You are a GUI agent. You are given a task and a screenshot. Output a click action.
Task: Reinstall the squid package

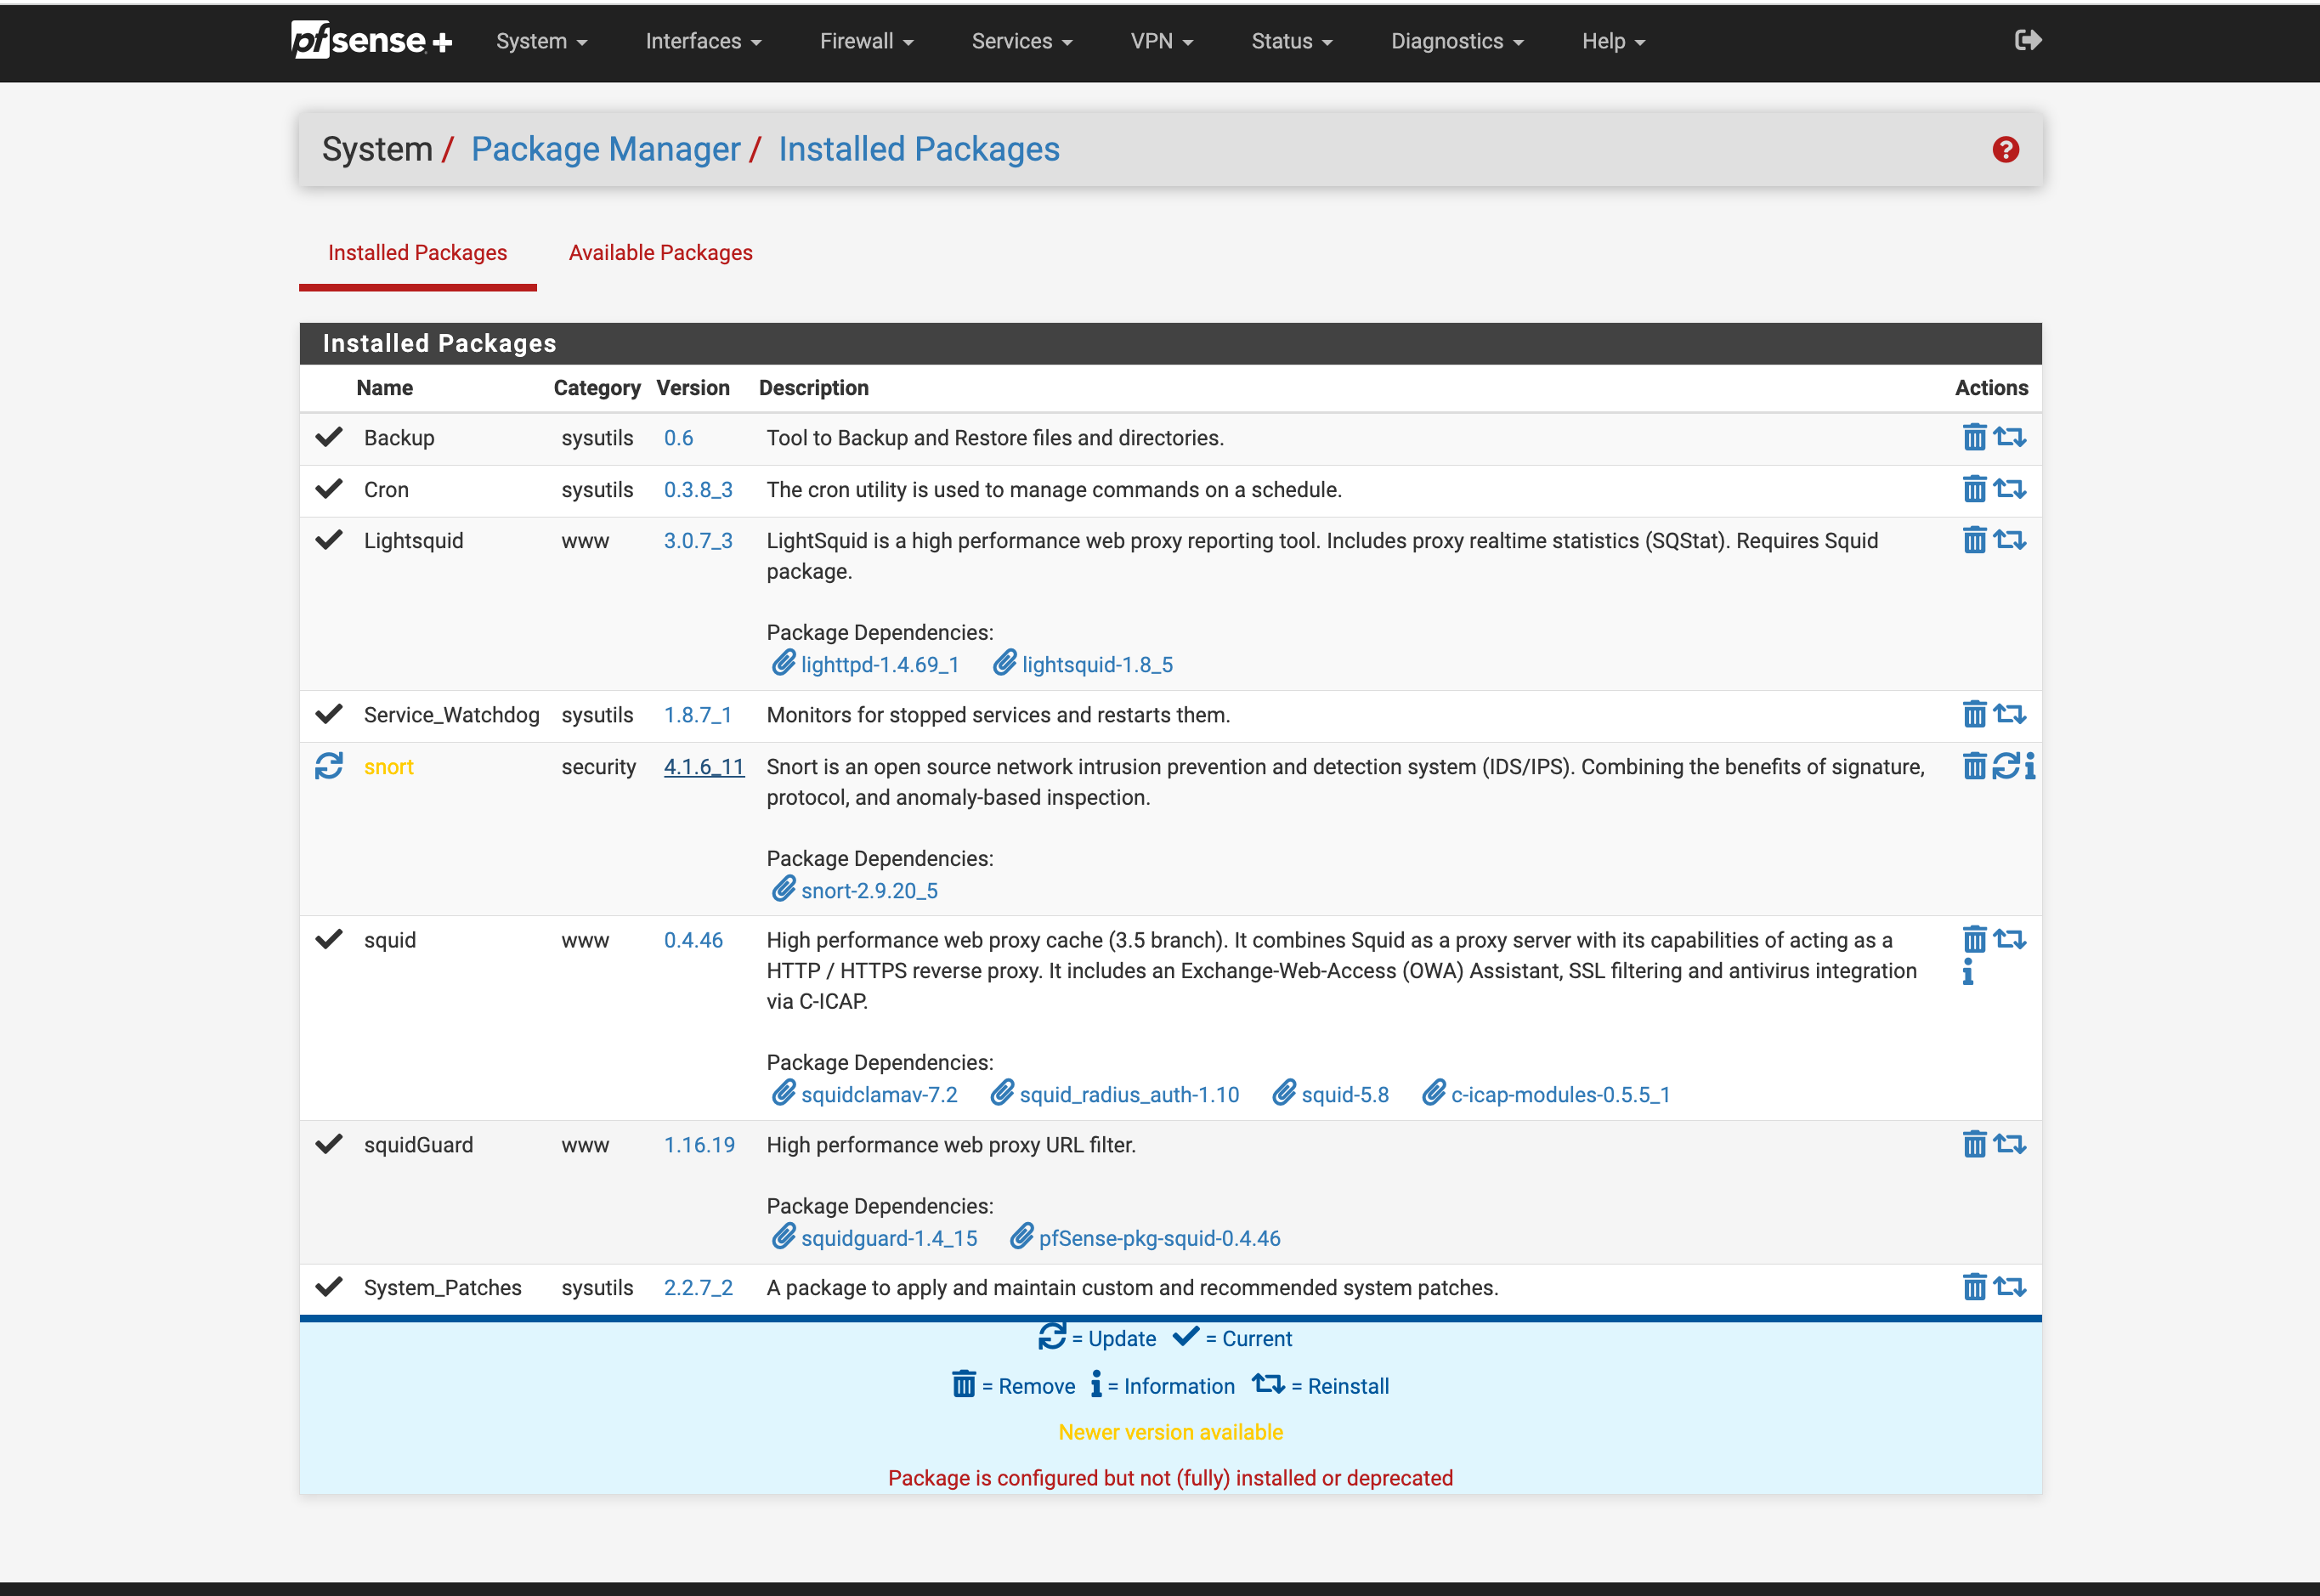click(2009, 941)
